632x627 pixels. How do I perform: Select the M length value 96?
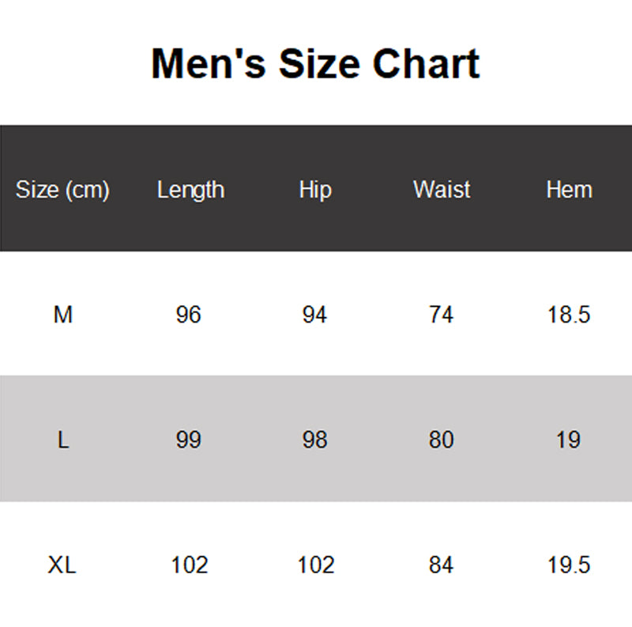click(x=189, y=315)
